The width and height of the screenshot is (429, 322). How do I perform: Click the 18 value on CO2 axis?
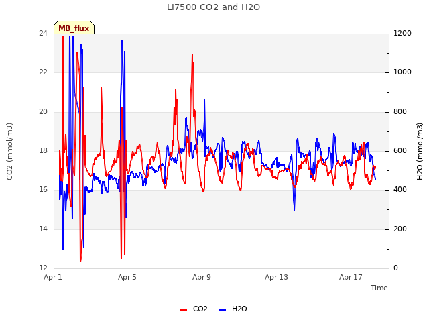(43, 150)
